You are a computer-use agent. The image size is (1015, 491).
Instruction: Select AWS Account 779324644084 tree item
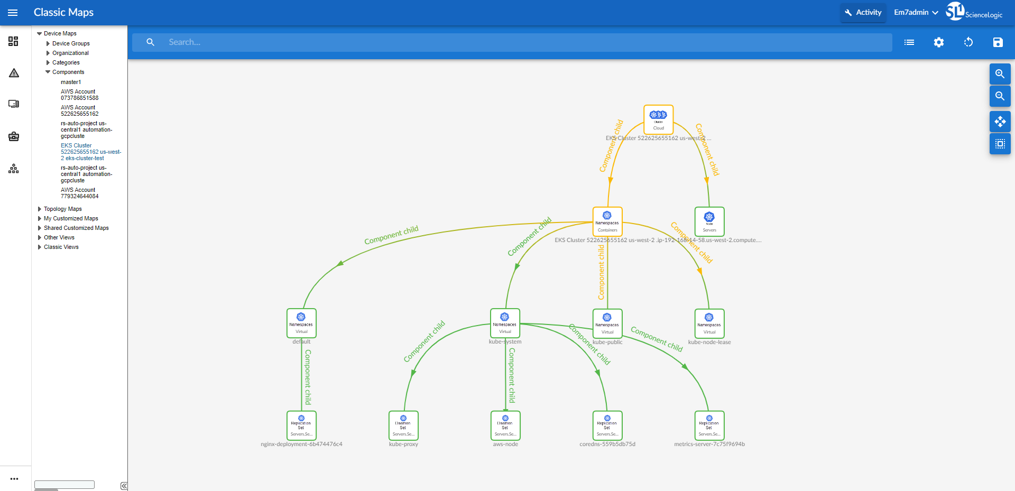point(79,193)
